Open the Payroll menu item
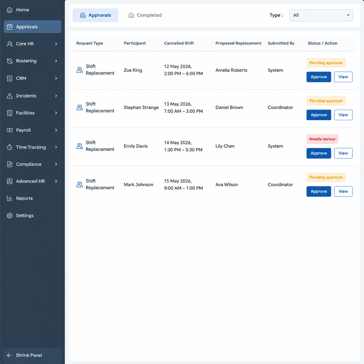The height and width of the screenshot is (364, 364). [x=32, y=130]
